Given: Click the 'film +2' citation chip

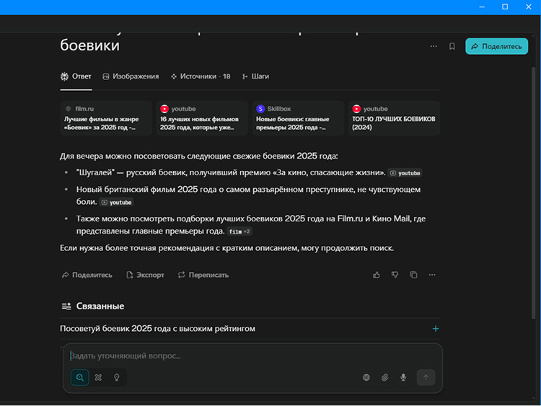Looking at the screenshot, I should (x=239, y=231).
